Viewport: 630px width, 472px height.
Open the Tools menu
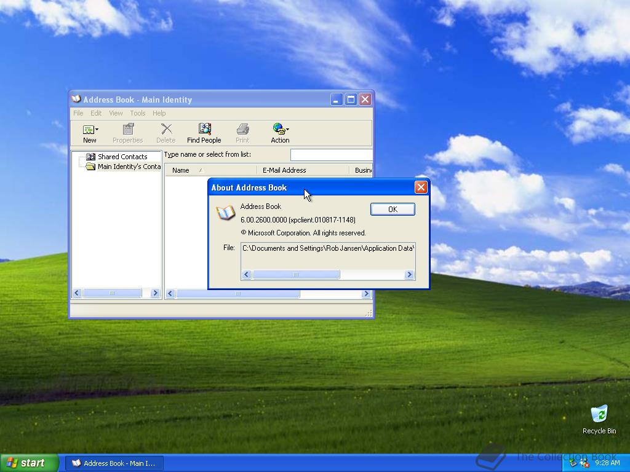point(137,113)
